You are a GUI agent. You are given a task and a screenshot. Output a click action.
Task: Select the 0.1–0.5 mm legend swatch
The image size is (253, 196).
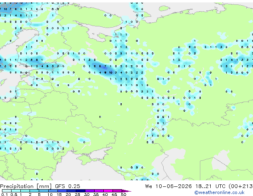[x=7, y=191]
